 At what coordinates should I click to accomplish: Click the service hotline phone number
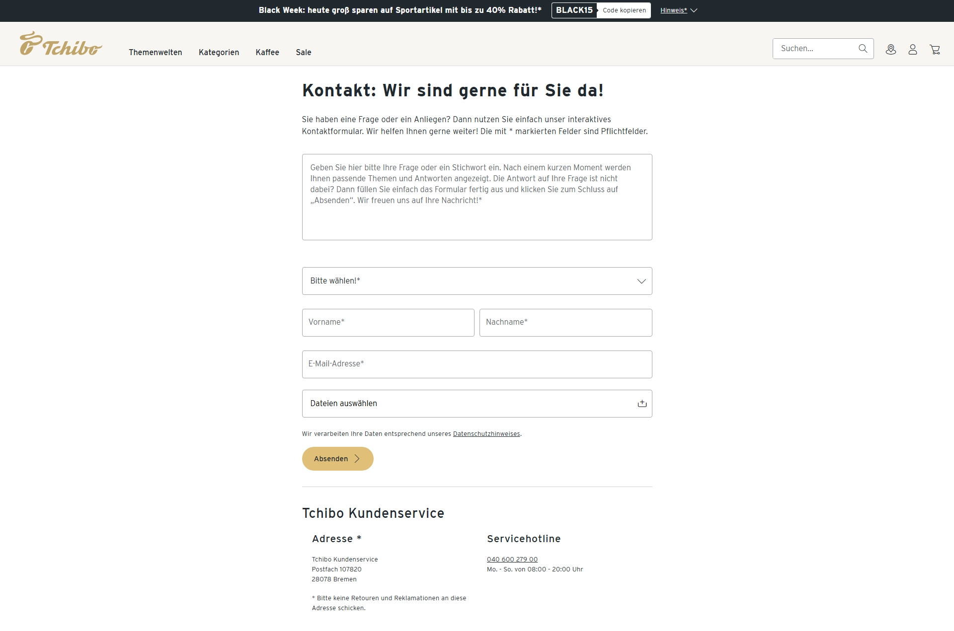pyautogui.click(x=512, y=560)
